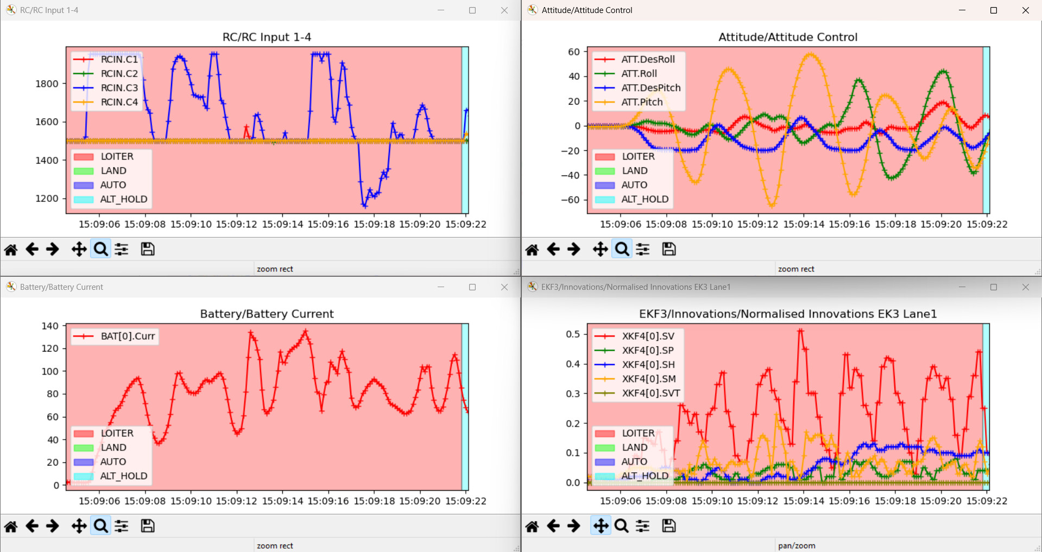Save the RC Input figure
Screen dimensions: 1042x552
[x=148, y=250]
